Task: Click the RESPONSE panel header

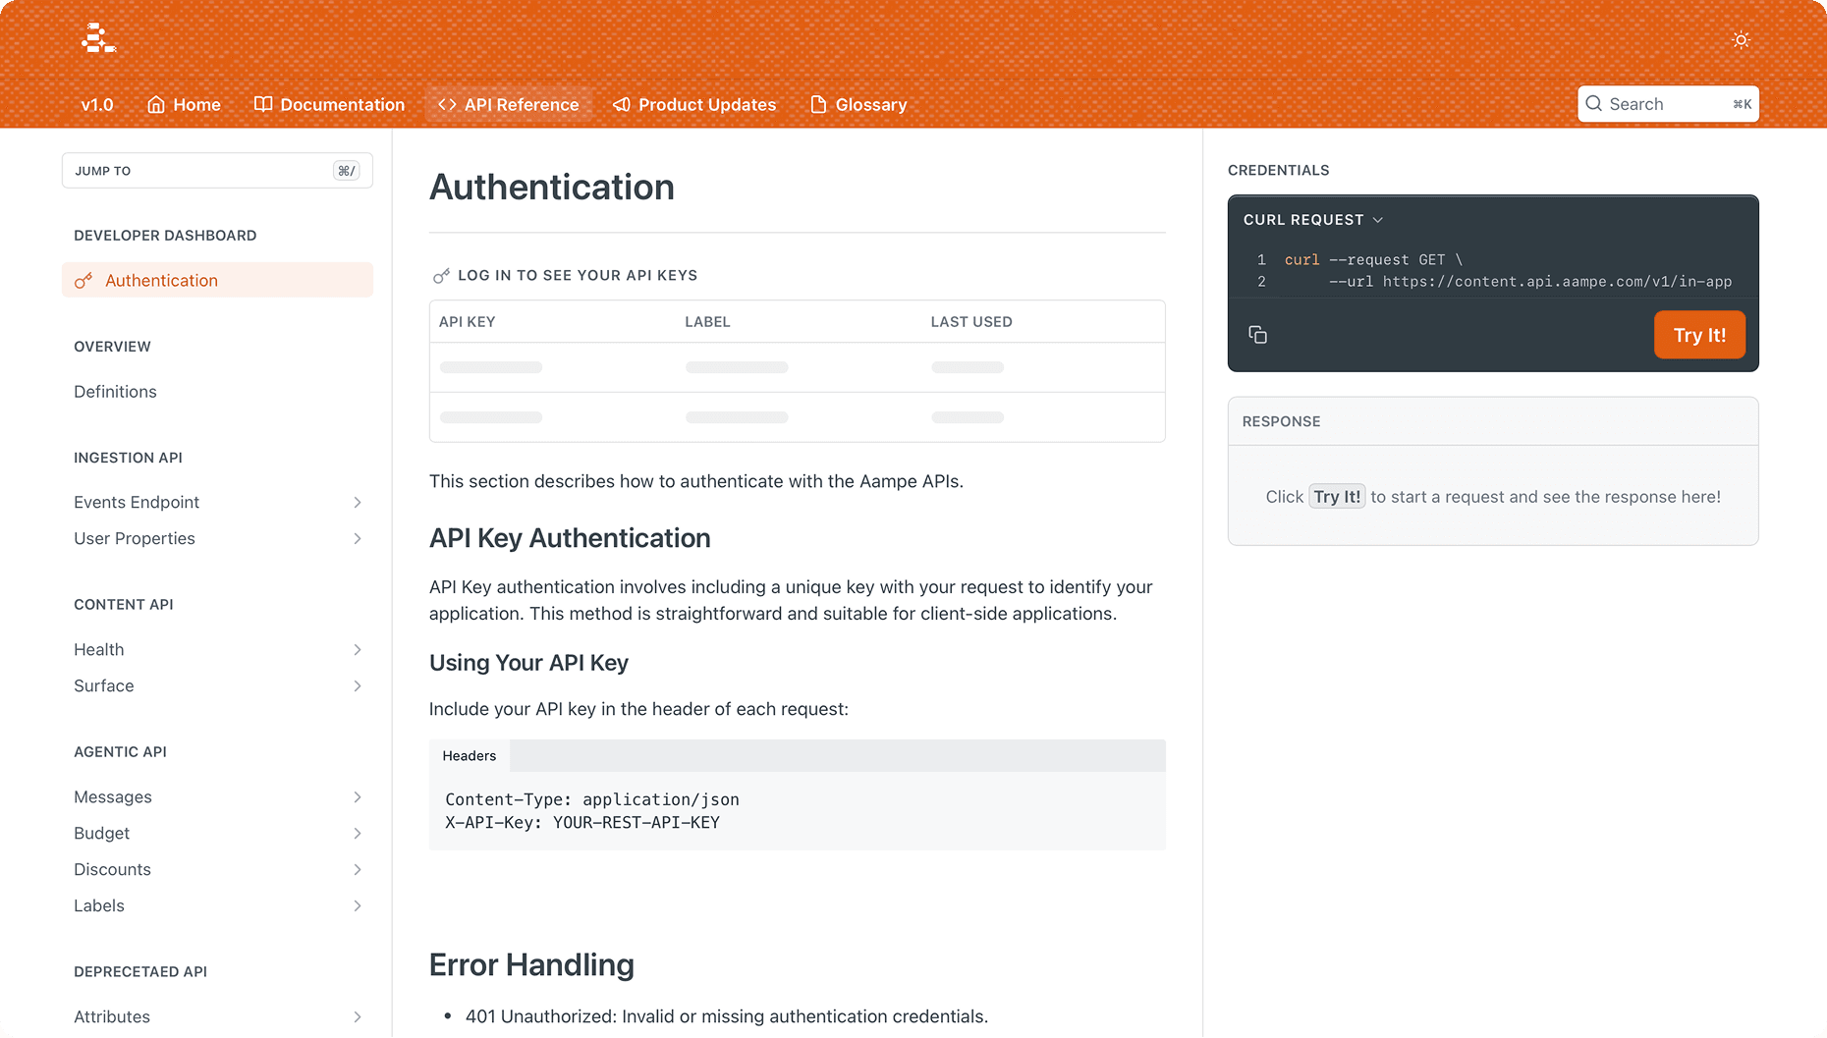Action: tap(1493, 421)
